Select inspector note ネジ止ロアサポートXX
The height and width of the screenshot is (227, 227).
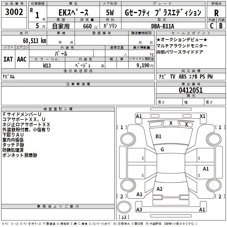coord(26,125)
